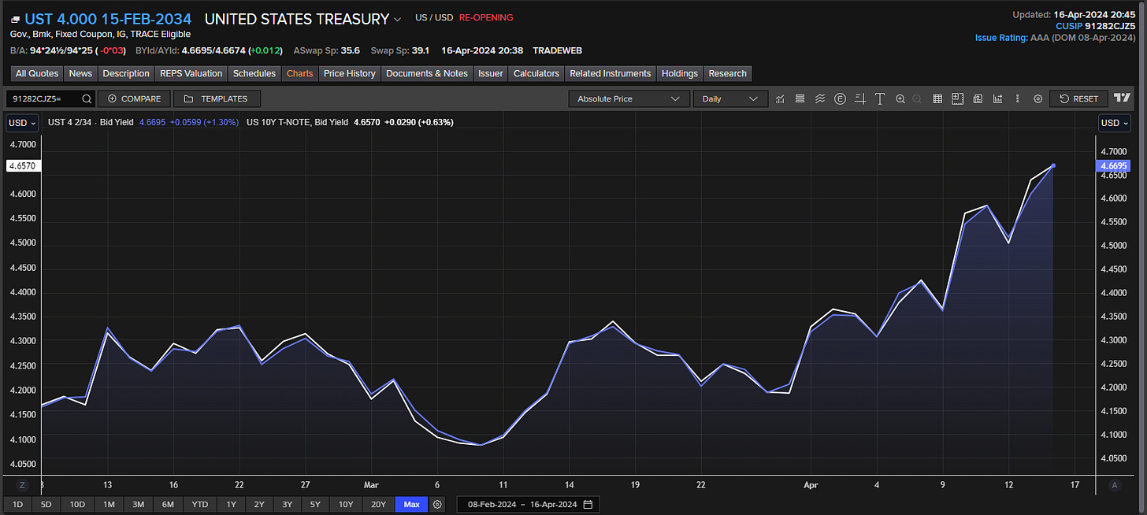Click the 4.6570 price label on left axis
Image resolution: width=1147 pixels, height=515 pixels.
pos(22,166)
